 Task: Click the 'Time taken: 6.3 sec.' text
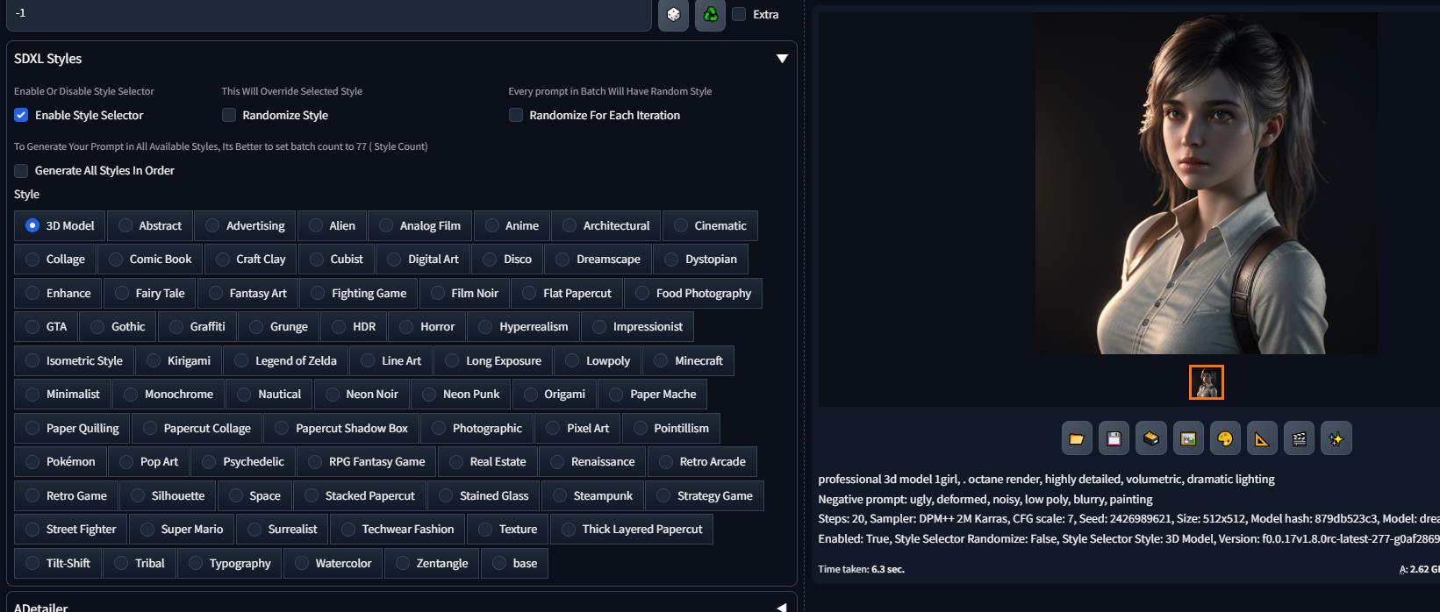coord(861,569)
